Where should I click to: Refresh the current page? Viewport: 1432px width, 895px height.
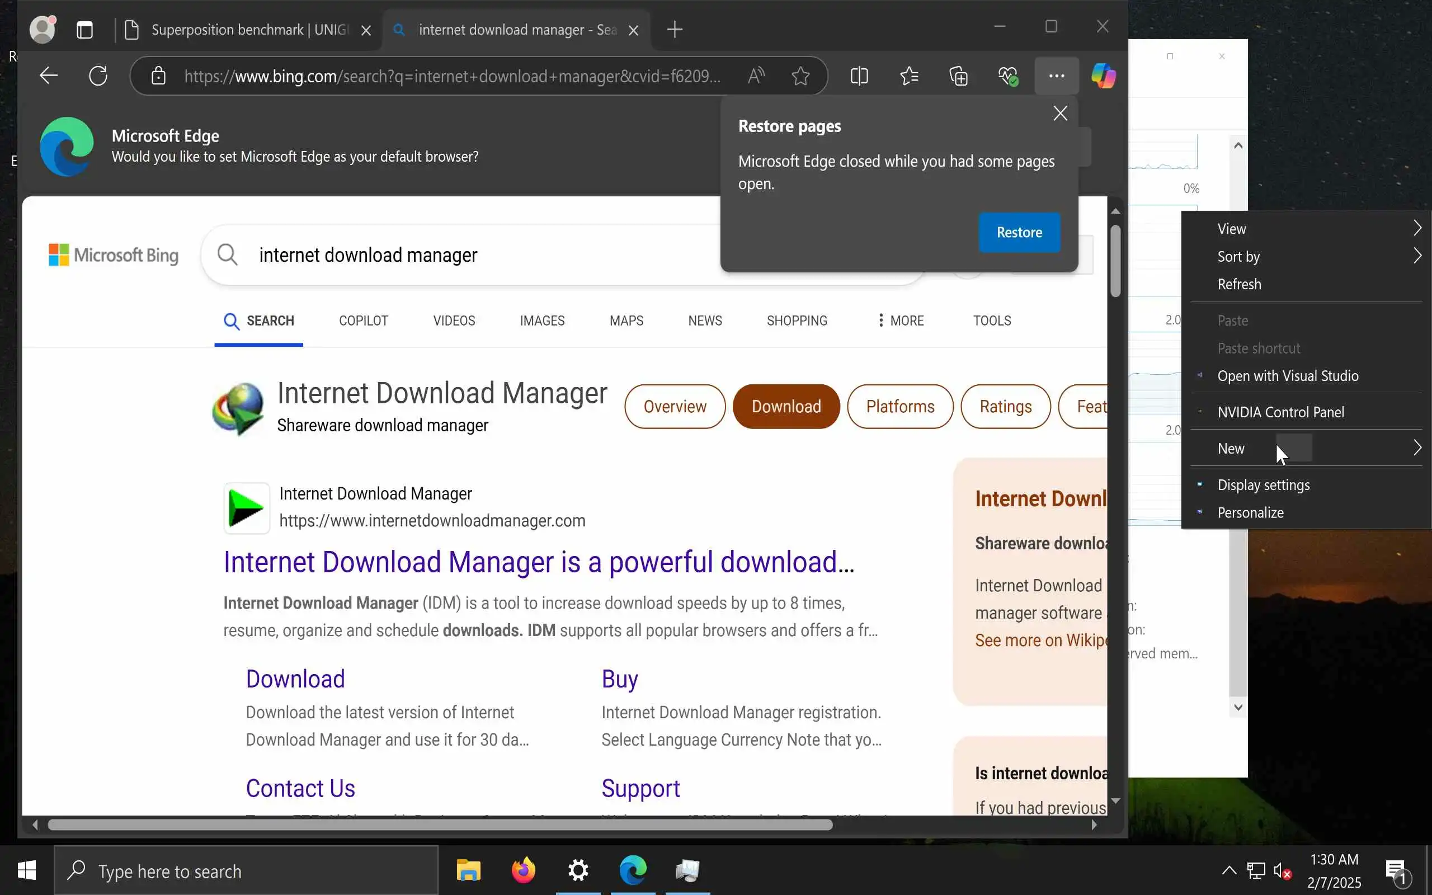[x=98, y=76]
